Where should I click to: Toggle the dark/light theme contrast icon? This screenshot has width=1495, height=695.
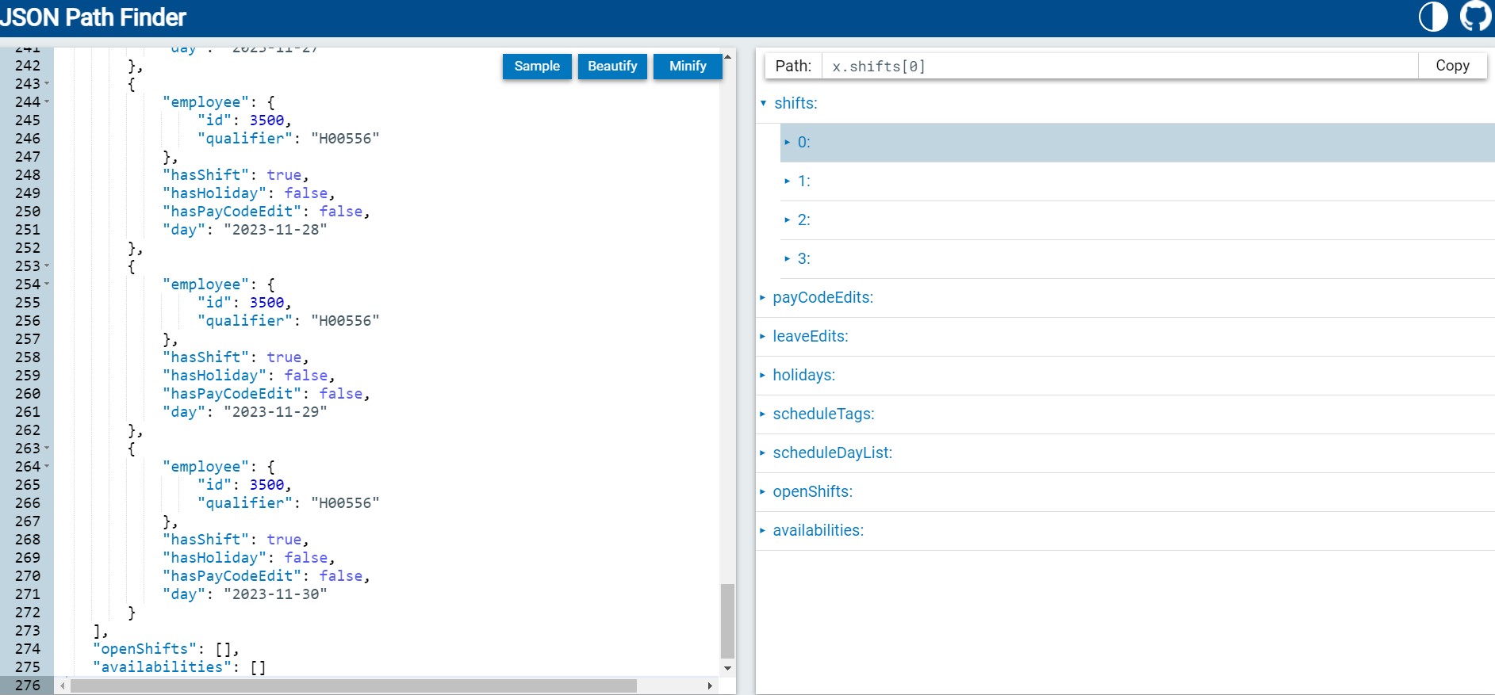pos(1432,17)
